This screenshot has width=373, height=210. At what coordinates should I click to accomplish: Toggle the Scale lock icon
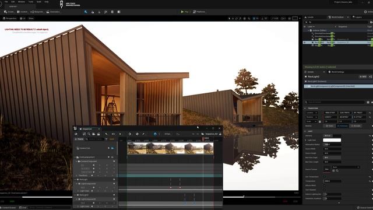coord(320,121)
